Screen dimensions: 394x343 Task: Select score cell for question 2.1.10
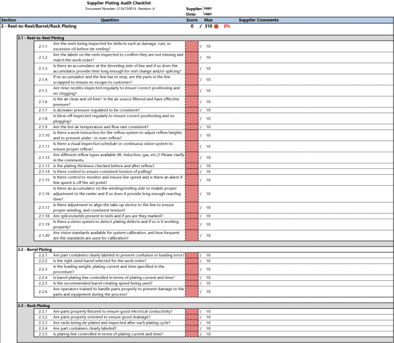[x=192, y=135]
